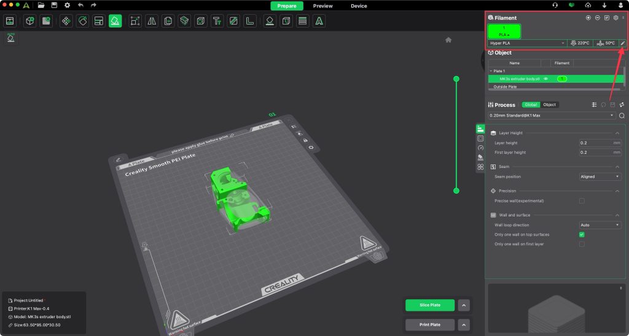Open the Hyper PLA filament dropdown
Screen dimensions: 629x336
tap(528, 44)
